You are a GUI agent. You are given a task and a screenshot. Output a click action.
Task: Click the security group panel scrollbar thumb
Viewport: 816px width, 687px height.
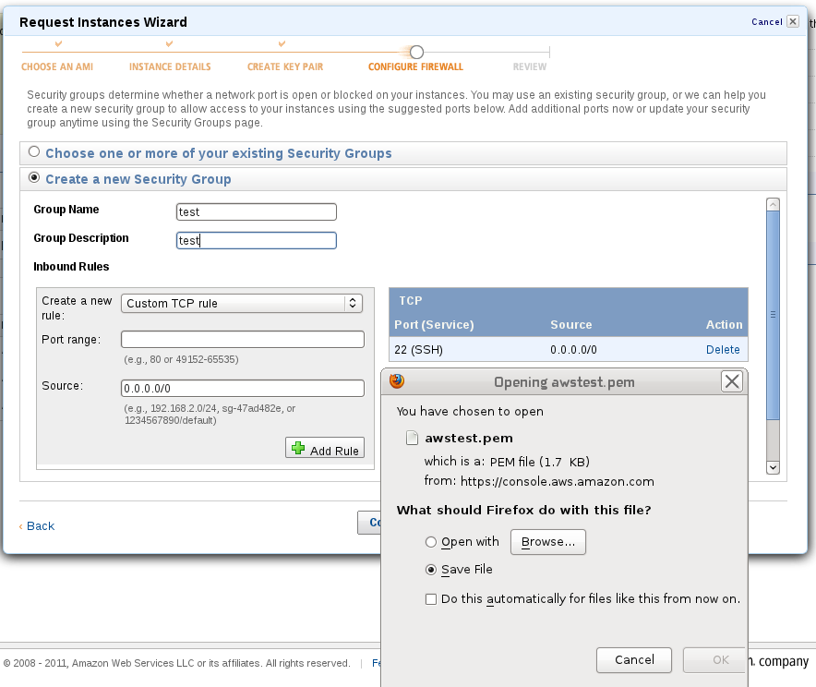(x=773, y=315)
